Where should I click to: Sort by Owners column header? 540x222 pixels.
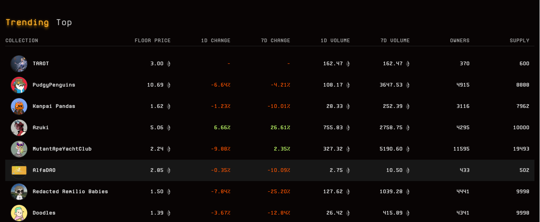point(460,40)
